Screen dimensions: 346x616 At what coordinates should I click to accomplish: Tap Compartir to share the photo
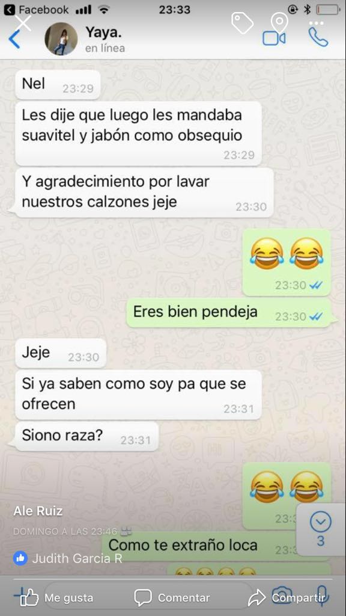point(288,598)
